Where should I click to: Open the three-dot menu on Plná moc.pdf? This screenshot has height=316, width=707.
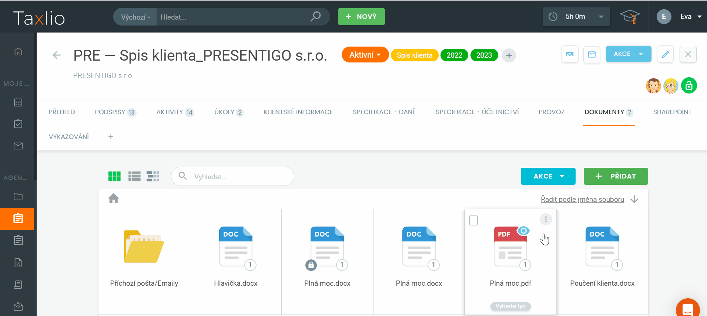pos(546,220)
